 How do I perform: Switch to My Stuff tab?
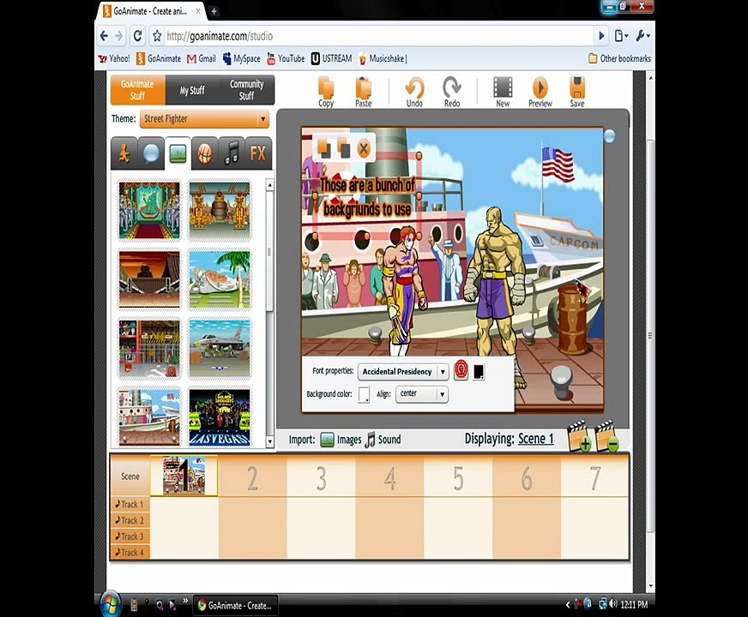[192, 90]
